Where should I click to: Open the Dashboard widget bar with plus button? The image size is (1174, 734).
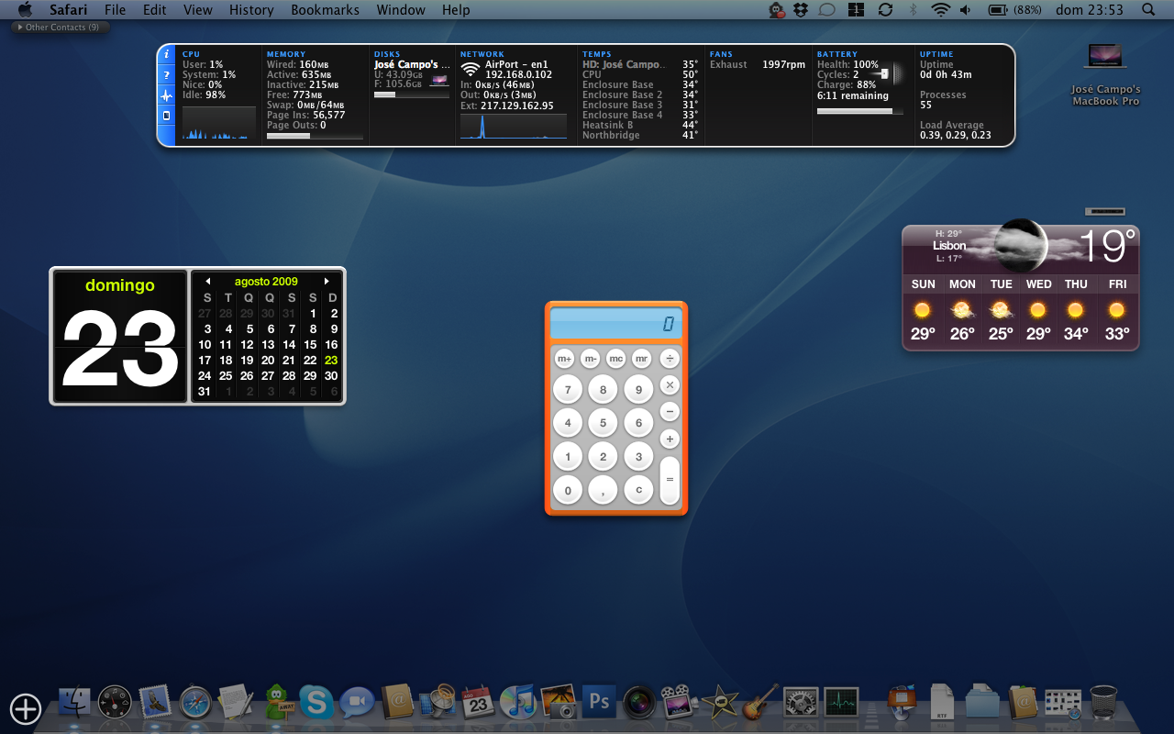(x=26, y=708)
